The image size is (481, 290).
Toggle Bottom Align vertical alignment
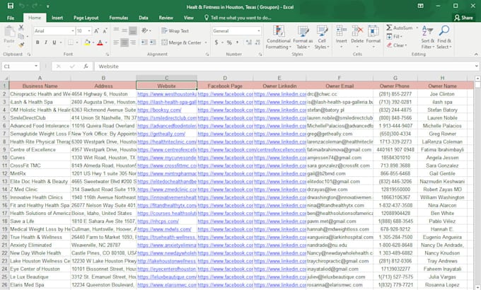point(133,30)
